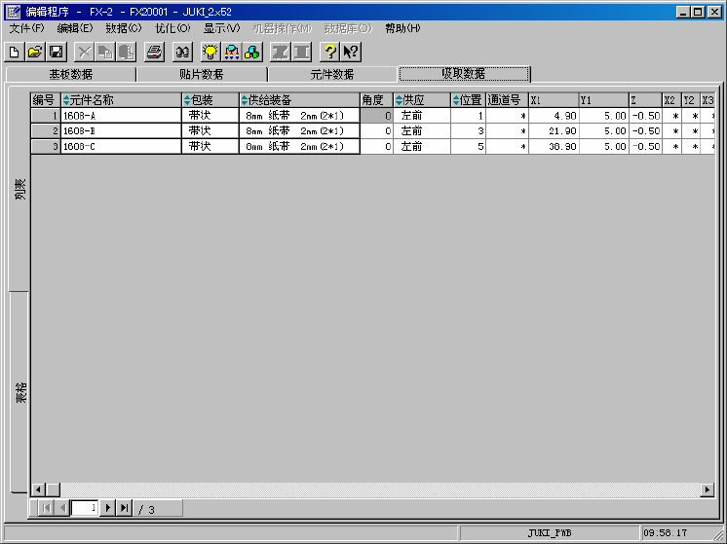Click the 角度 column header
This screenshot has width=727, height=544.
(376, 100)
